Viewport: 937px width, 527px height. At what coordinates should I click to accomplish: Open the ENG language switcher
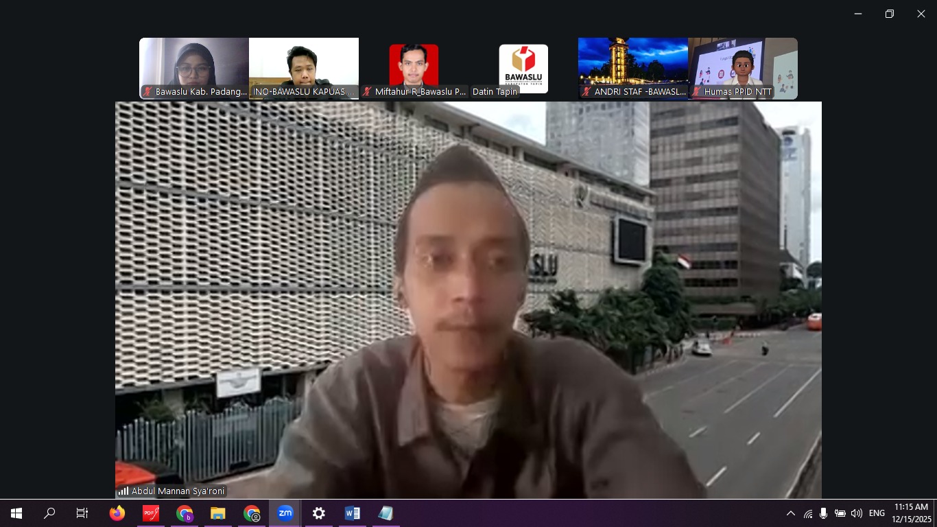point(877,513)
